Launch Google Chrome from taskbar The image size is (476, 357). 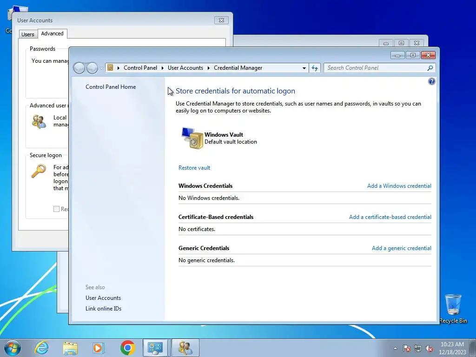click(x=127, y=348)
